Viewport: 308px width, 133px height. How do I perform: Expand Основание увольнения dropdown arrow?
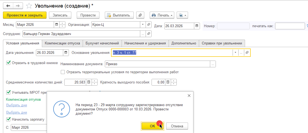click(235, 53)
